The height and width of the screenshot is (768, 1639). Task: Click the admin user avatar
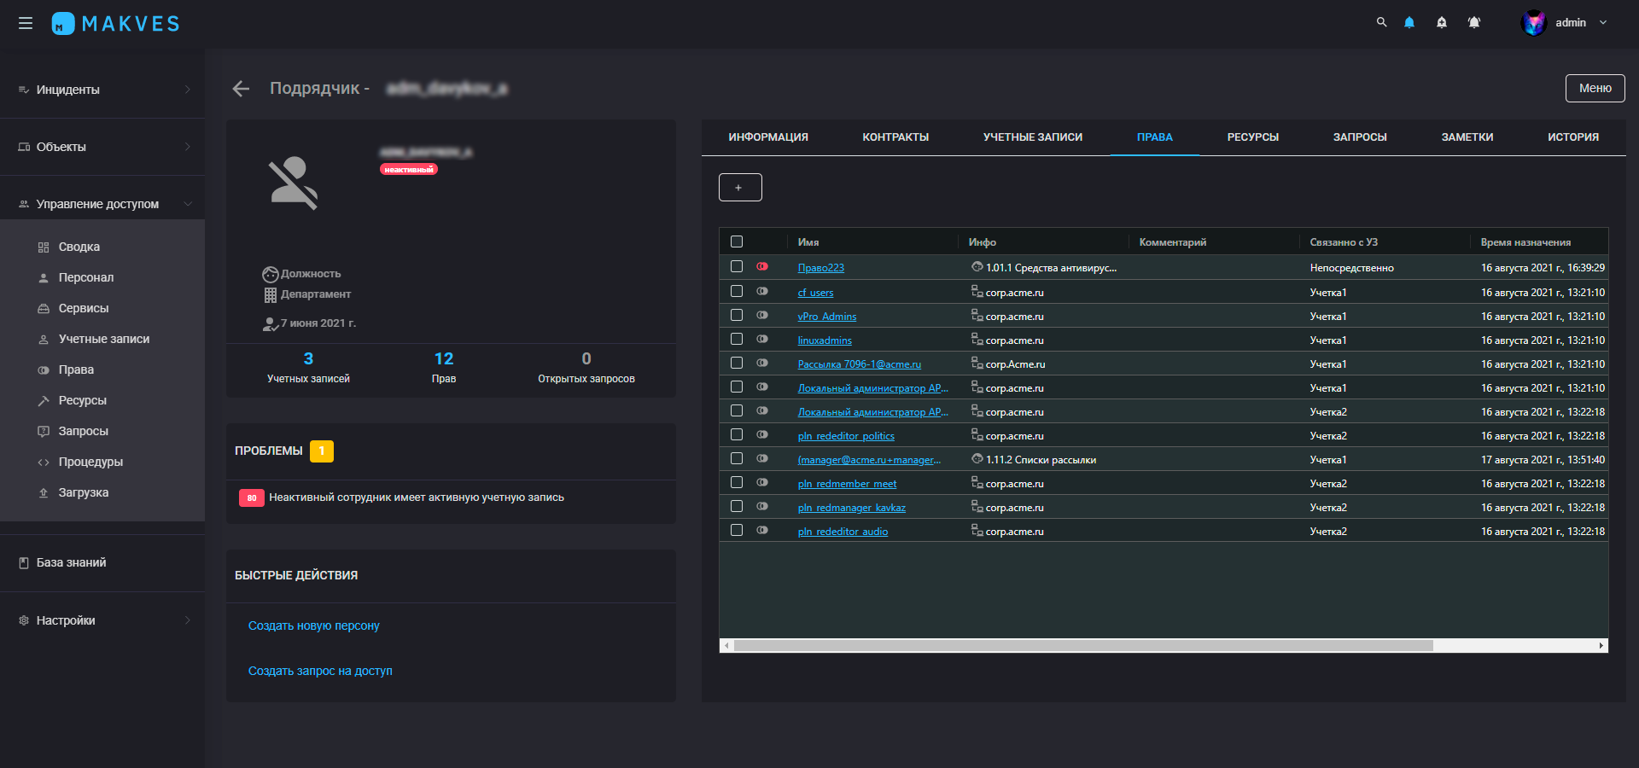pyautogui.click(x=1533, y=23)
